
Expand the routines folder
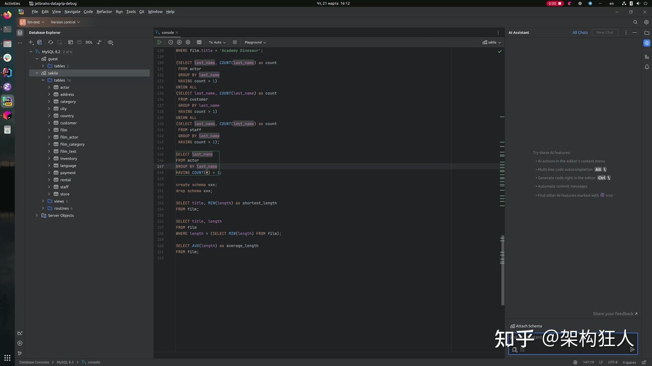(x=43, y=208)
